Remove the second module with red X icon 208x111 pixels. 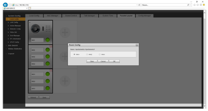pyautogui.click(x=51, y=46)
